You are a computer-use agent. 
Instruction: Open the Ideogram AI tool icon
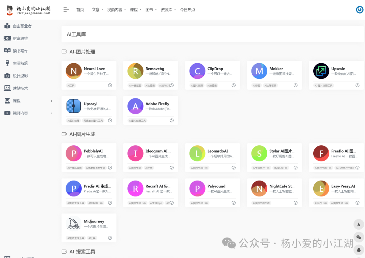click(x=135, y=154)
